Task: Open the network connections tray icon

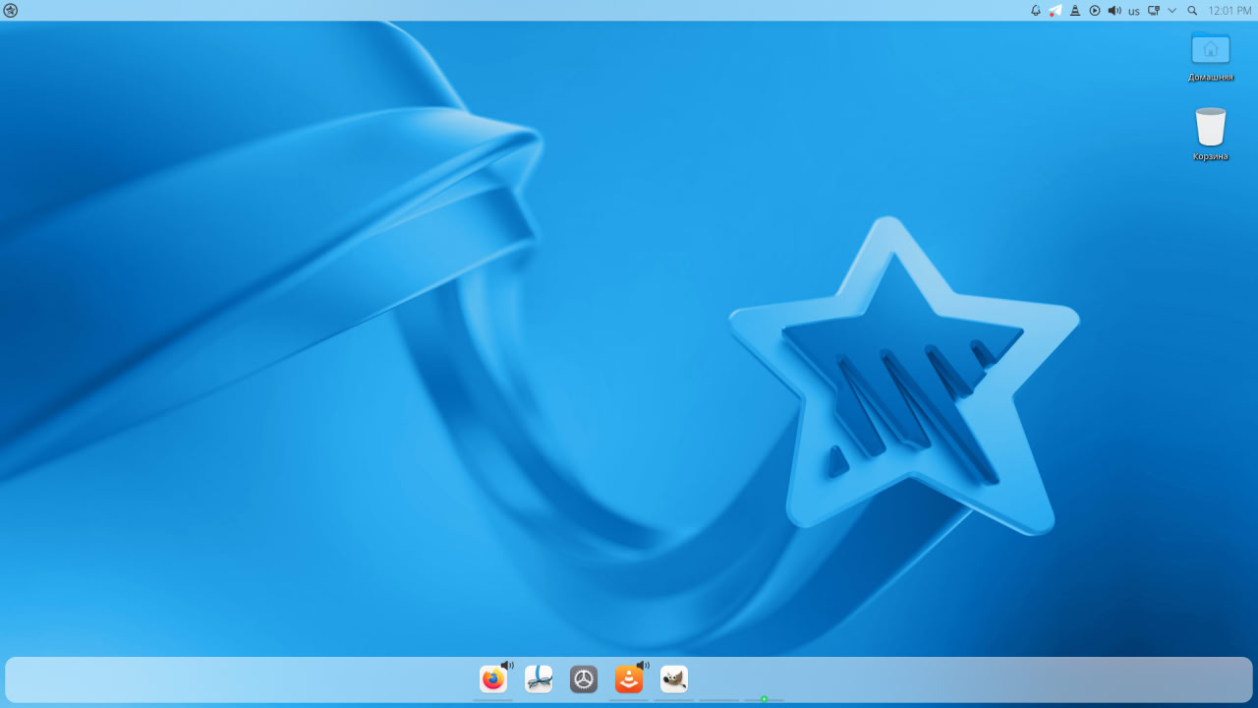Action: [x=1154, y=11]
